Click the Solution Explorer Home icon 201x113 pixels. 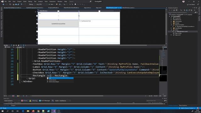(174, 10)
